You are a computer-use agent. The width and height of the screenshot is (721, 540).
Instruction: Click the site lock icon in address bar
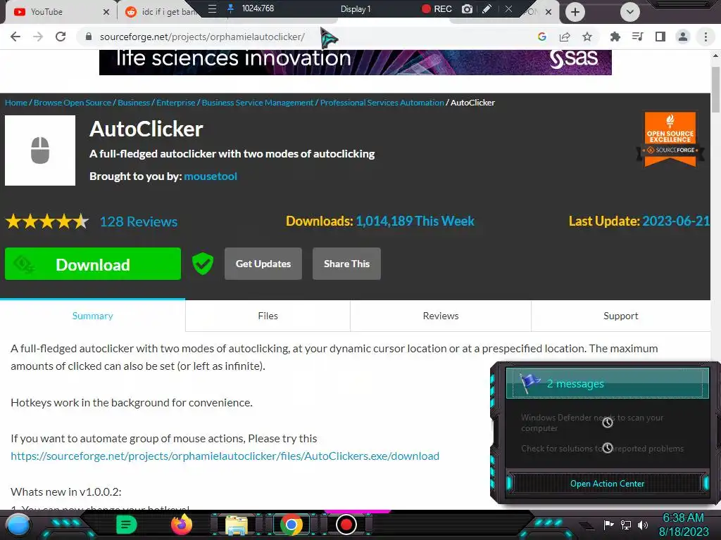[89, 37]
